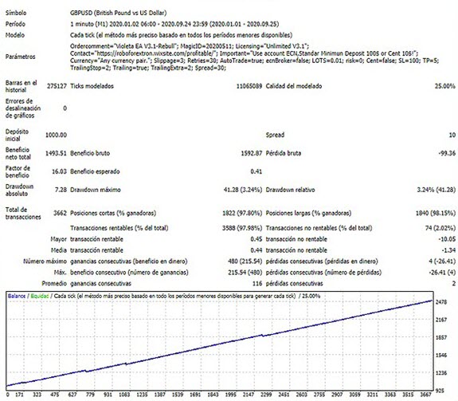Click the Posiciones largas value 1840 (98.15%)
The width and height of the screenshot is (458, 401).
pos(436,214)
